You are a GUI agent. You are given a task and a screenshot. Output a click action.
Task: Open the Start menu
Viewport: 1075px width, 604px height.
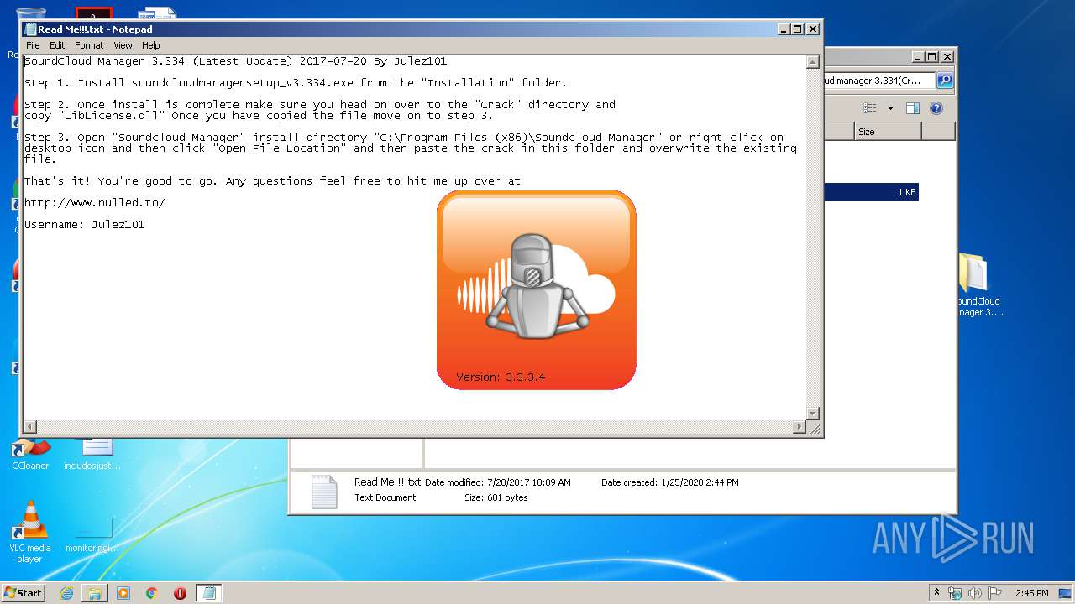point(24,592)
